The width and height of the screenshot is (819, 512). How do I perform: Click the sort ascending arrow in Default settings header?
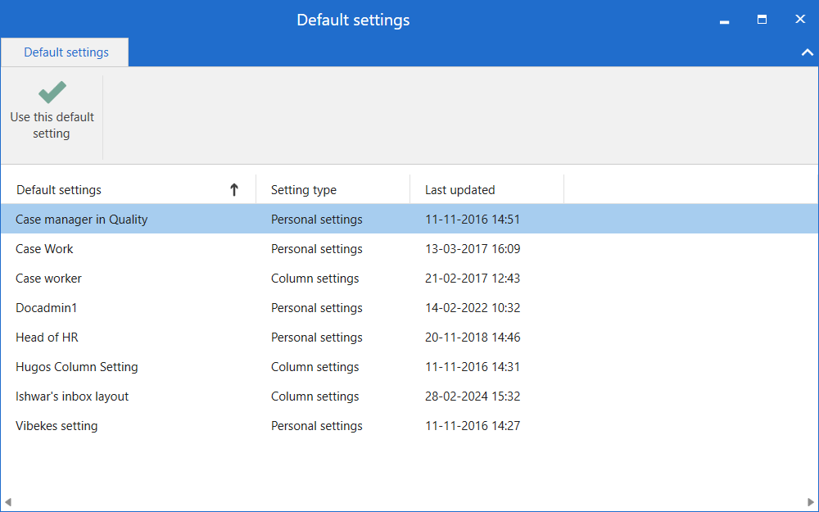234,190
